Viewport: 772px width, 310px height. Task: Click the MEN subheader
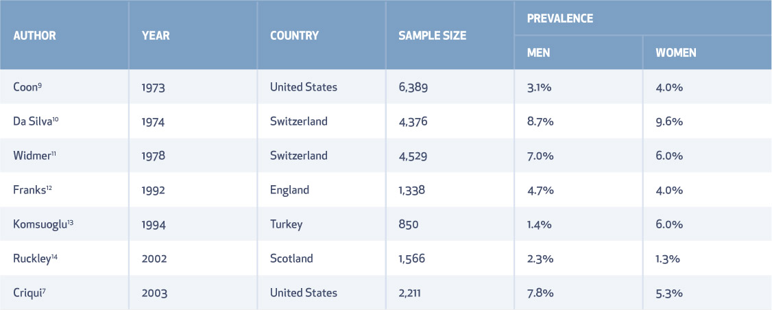[x=538, y=53]
